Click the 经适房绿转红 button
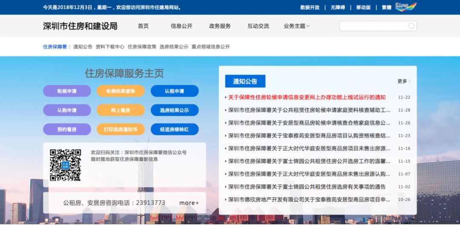Viewport: 460px width, 232px height. point(175,129)
